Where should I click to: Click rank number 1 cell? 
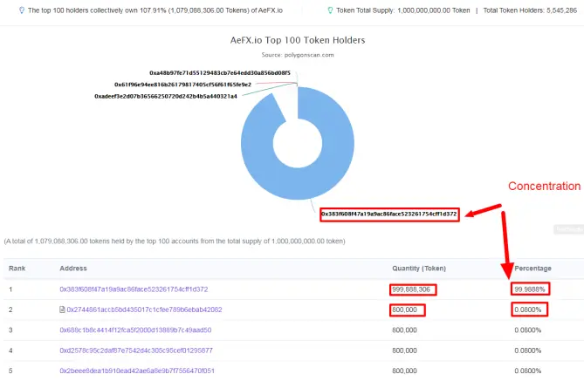pyautogui.click(x=10, y=289)
